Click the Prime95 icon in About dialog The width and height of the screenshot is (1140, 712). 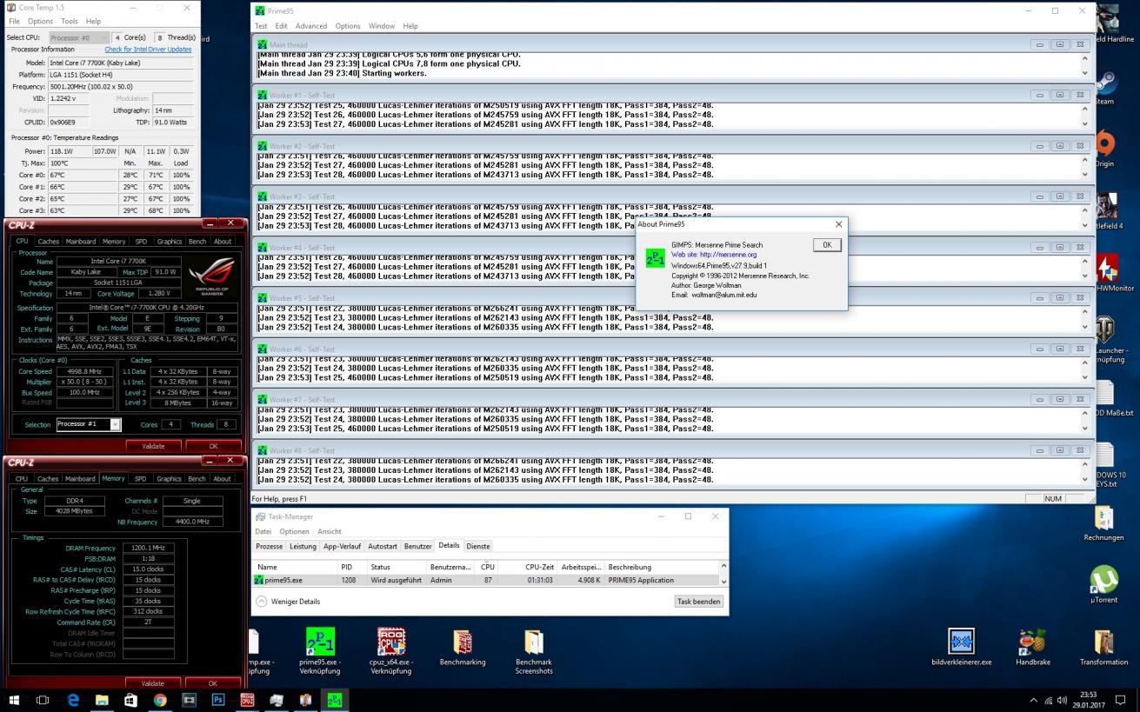tap(655, 258)
